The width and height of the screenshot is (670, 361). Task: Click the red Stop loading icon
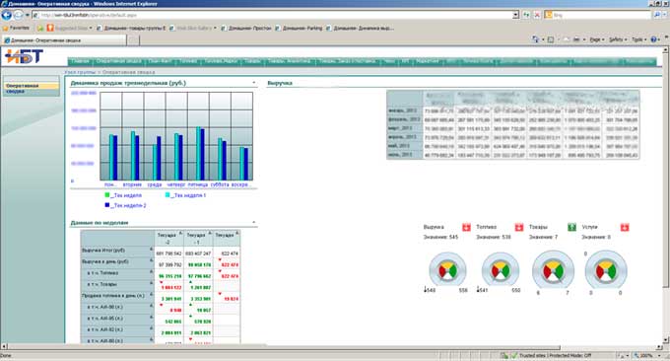click(537, 15)
